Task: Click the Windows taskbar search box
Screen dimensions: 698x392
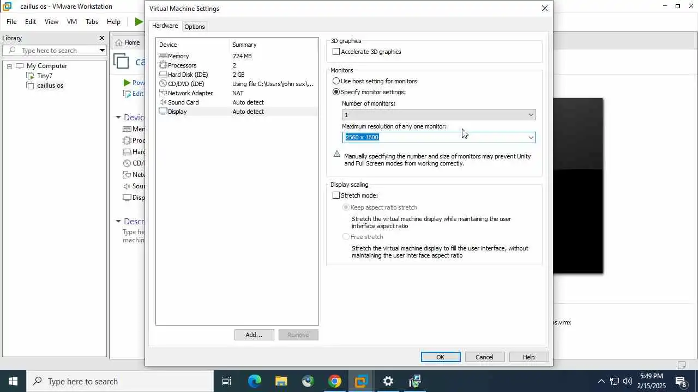Action: 120,381
